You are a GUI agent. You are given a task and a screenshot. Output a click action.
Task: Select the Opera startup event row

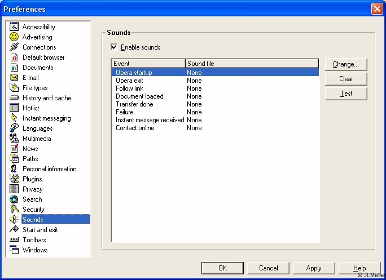tap(215, 73)
